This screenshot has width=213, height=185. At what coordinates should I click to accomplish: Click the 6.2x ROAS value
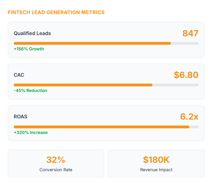(x=189, y=116)
